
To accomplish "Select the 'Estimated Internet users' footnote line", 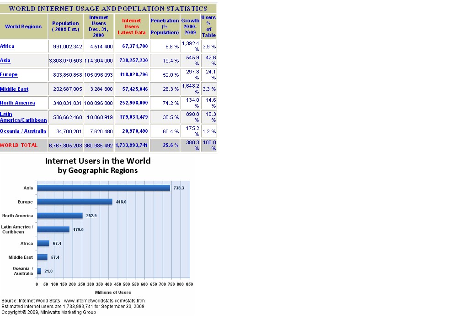I will coord(73,307).
